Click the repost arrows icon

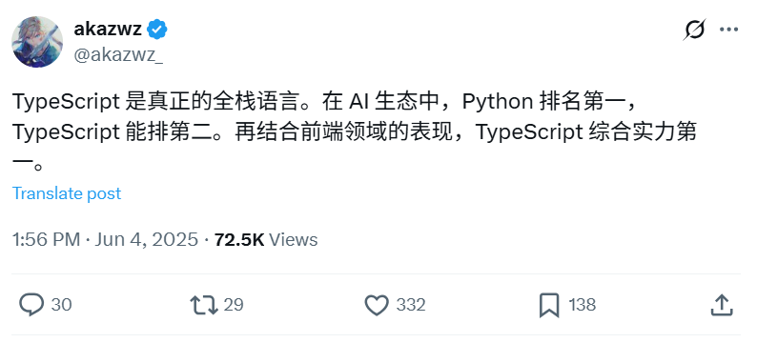point(204,305)
